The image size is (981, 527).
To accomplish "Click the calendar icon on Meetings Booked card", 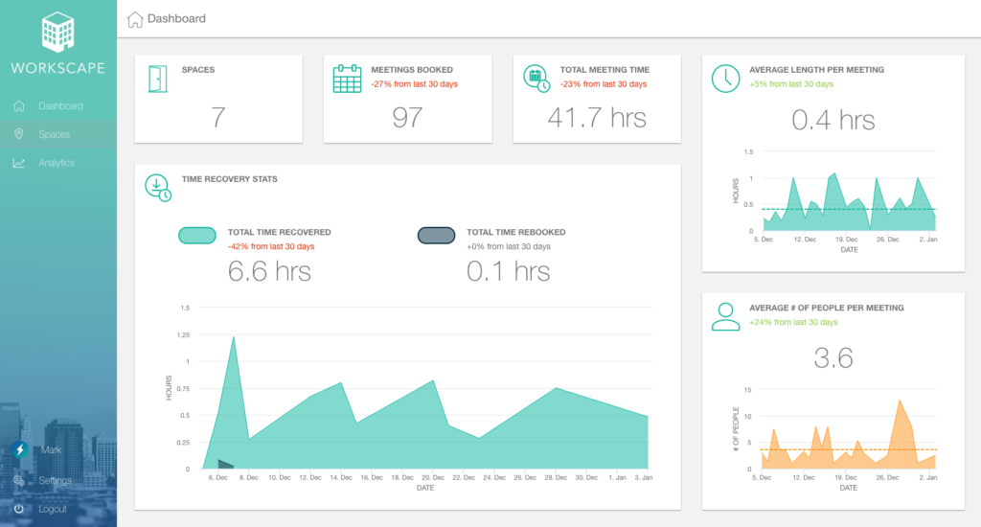I will tap(347, 79).
